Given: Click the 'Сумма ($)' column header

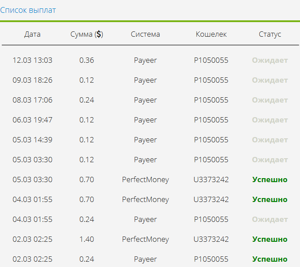Looking at the screenshot, I should click(x=87, y=34).
